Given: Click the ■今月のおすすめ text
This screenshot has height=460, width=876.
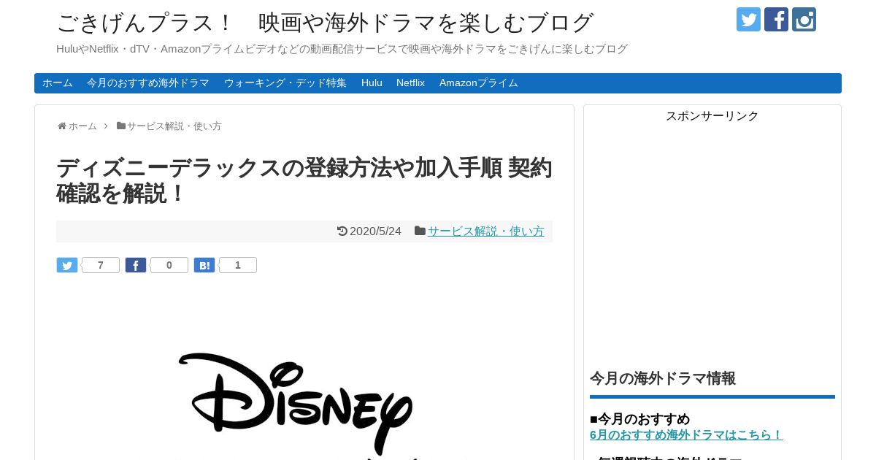Looking at the screenshot, I should (x=639, y=419).
